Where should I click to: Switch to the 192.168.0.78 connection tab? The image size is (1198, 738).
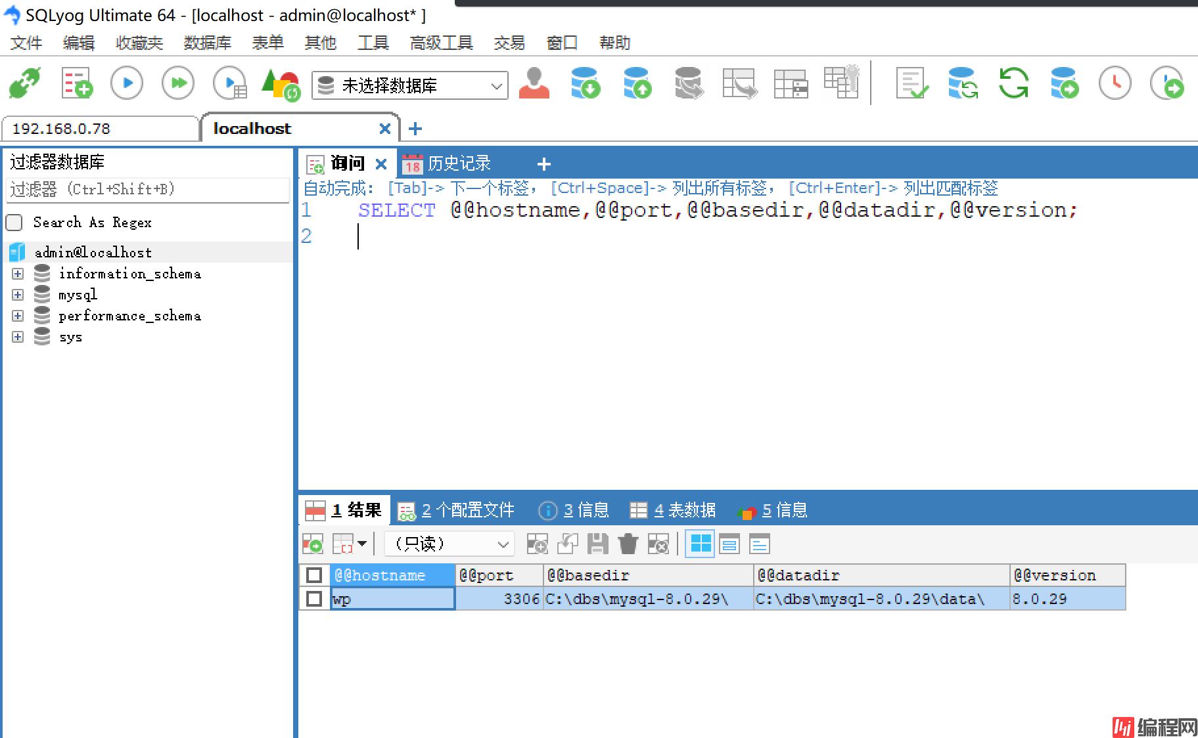point(100,129)
